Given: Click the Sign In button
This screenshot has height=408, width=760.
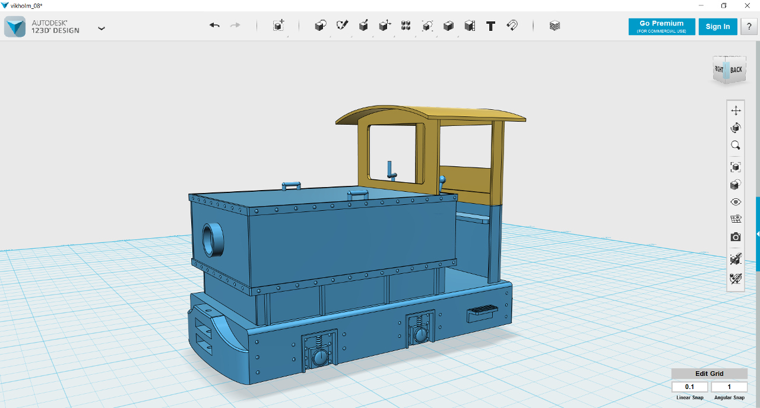Looking at the screenshot, I should point(718,27).
